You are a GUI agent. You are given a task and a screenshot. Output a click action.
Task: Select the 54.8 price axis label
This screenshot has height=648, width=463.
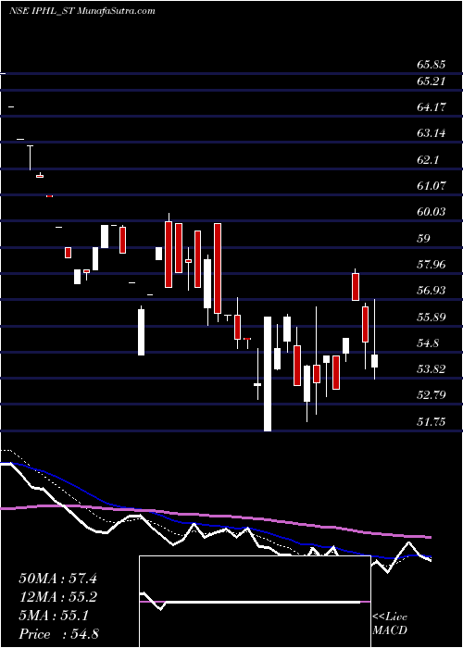tap(428, 343)
